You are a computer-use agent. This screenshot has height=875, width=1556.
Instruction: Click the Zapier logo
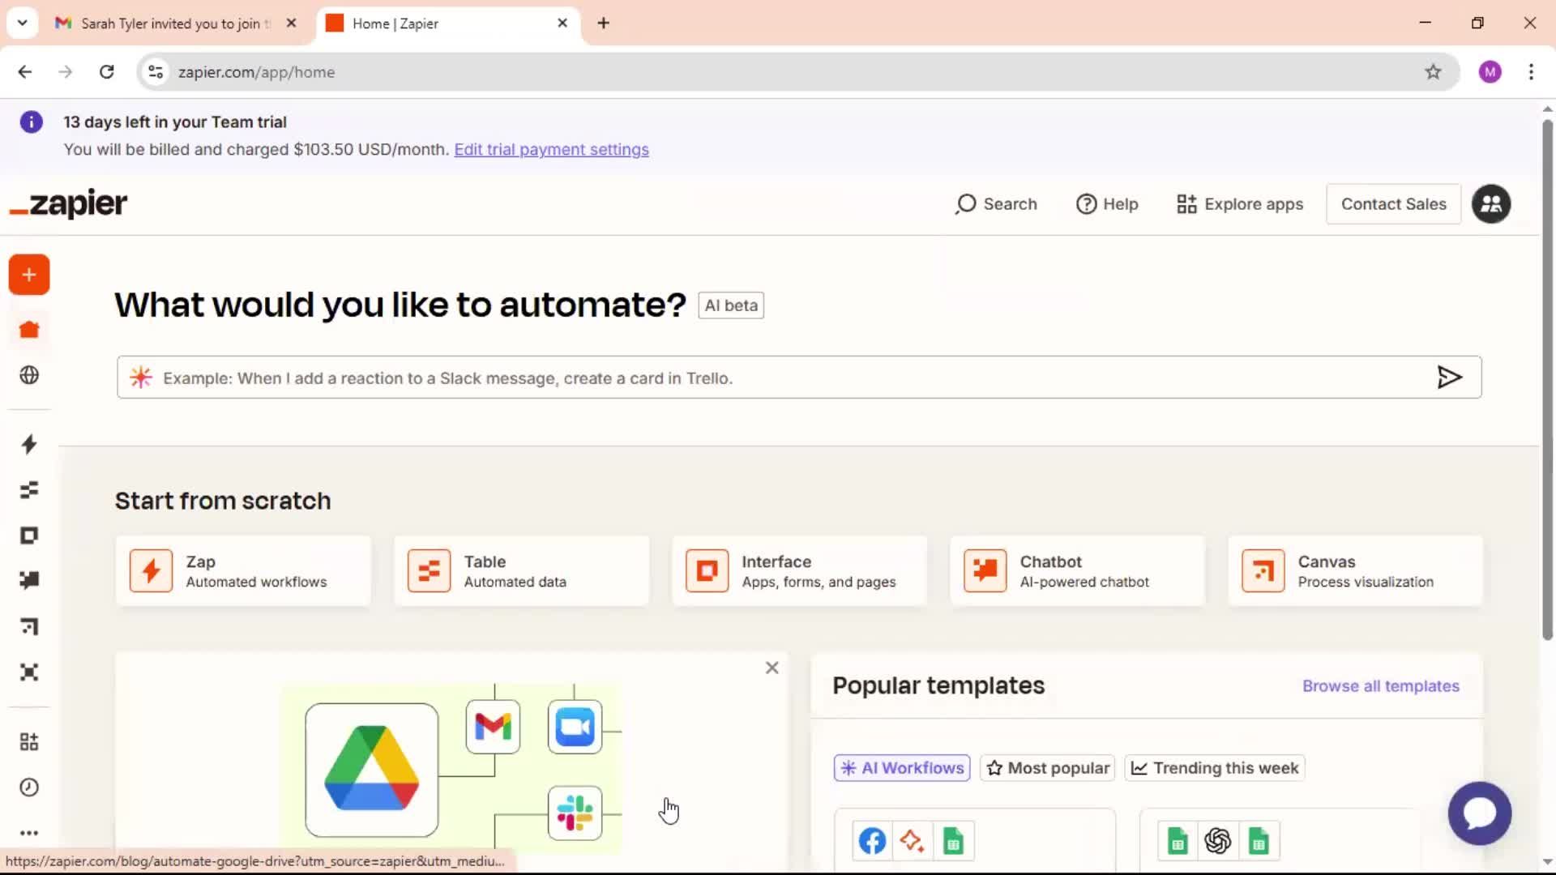[x=68, y=204]
